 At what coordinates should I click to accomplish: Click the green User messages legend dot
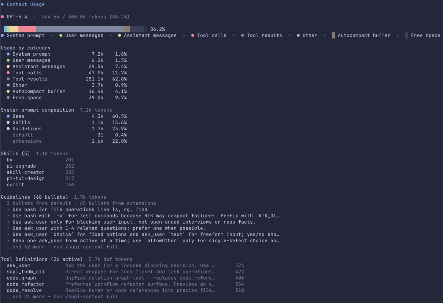[61, 35]
